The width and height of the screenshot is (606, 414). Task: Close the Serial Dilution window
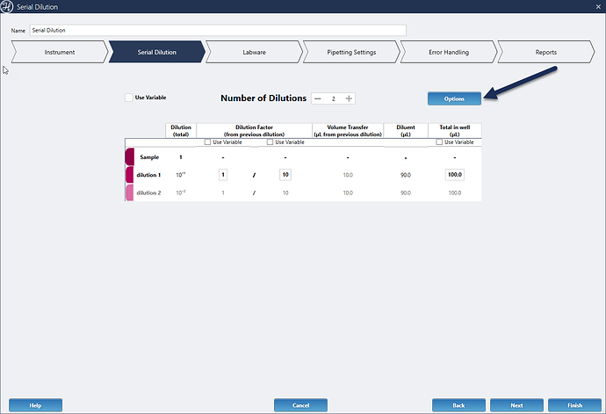(591, 7)
